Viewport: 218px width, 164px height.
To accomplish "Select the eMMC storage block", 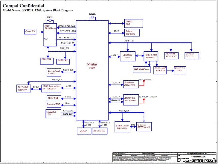I will tap(84, 131).
